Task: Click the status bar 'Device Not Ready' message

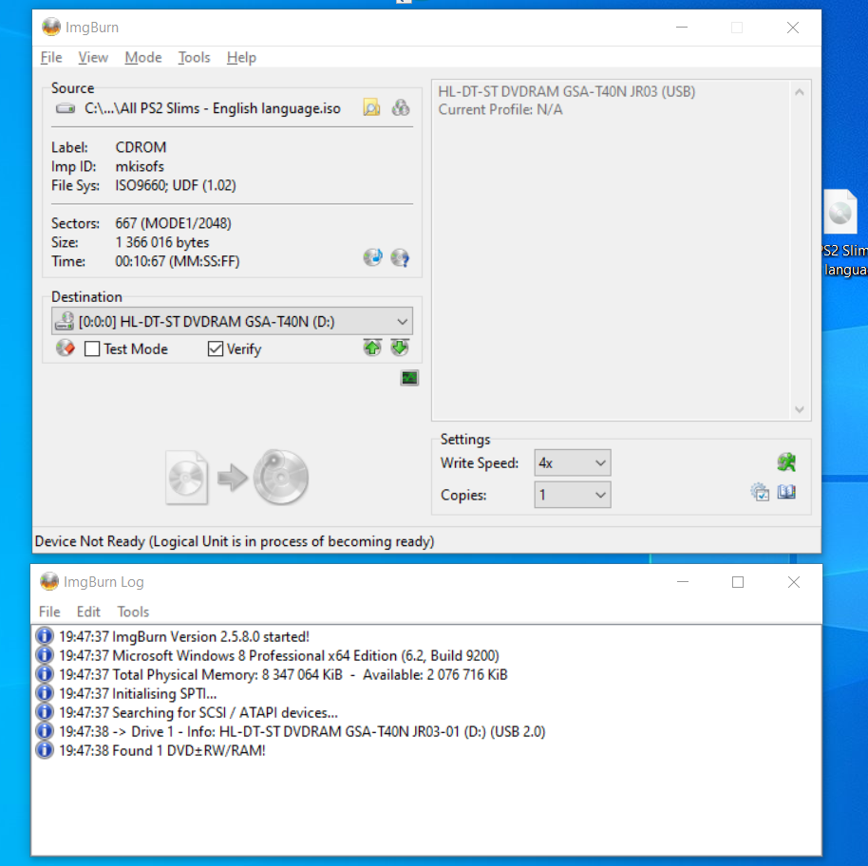Action: tap(235, 541)
